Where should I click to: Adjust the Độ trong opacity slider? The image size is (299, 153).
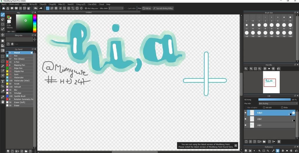(x=274, y=99)
